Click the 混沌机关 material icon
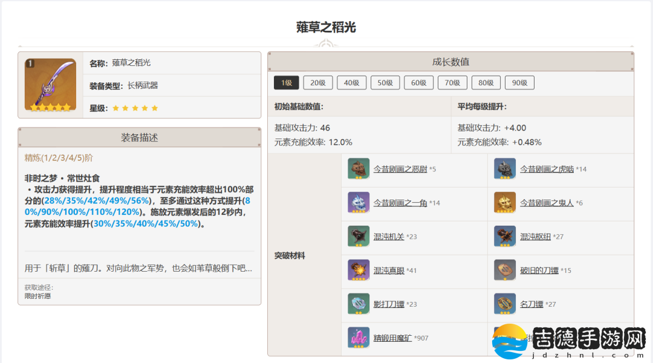 tap(359, 237)
